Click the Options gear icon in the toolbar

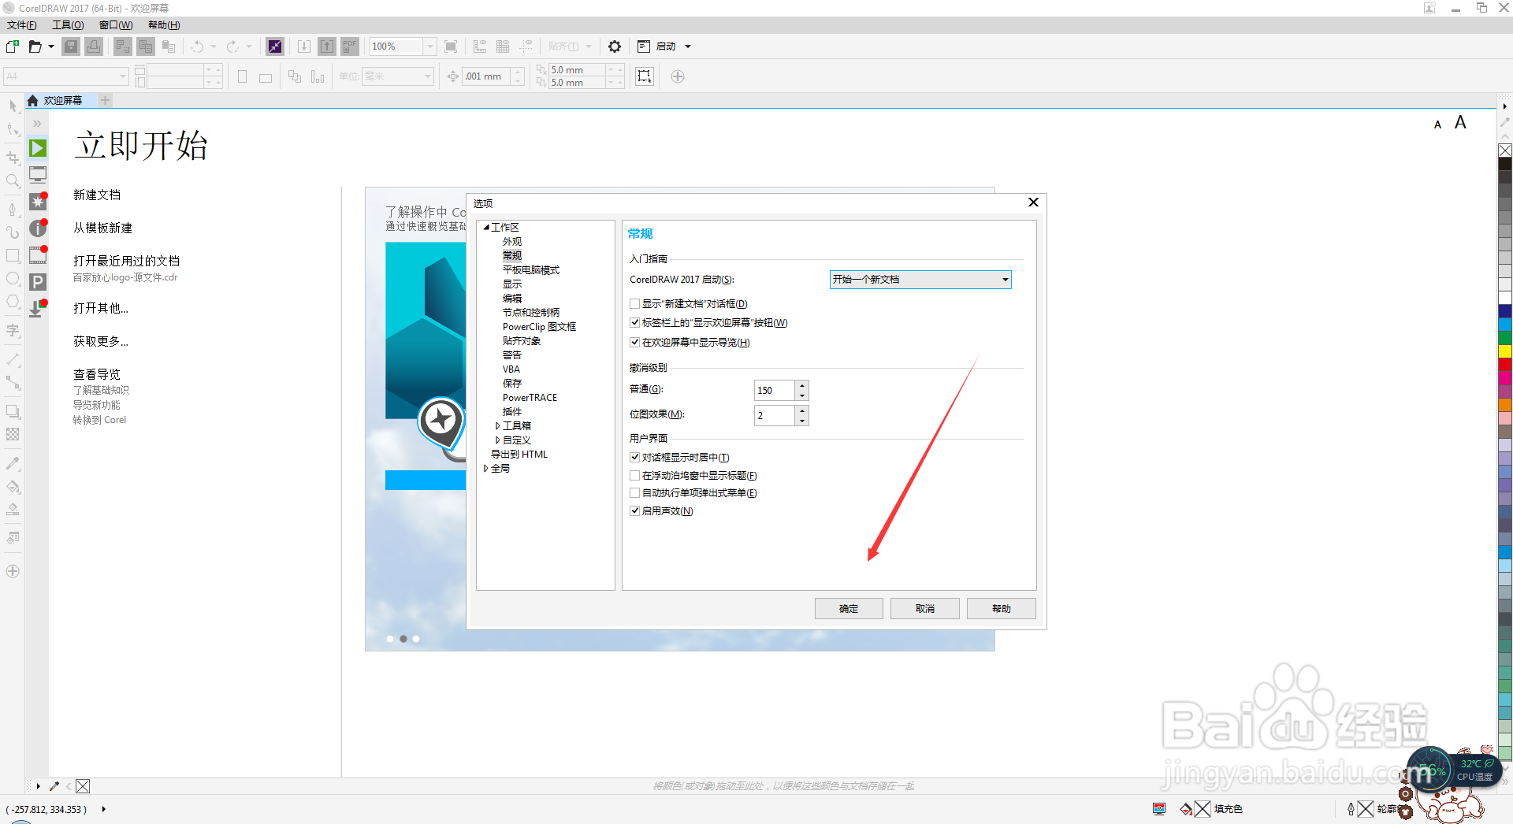pyautogui.click(x=615, y=46)
